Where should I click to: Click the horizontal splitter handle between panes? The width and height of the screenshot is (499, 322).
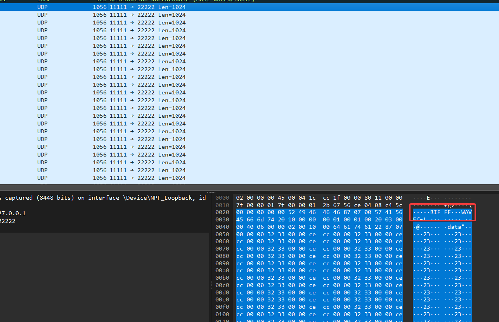click(211, 192)
